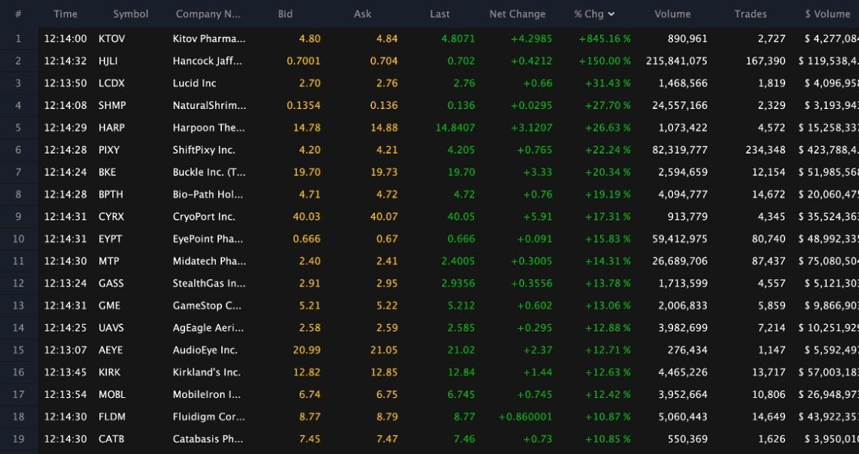Click ask value 21.05
The width and height of the screenshot is (859, 454).
(x=384, y=350)
